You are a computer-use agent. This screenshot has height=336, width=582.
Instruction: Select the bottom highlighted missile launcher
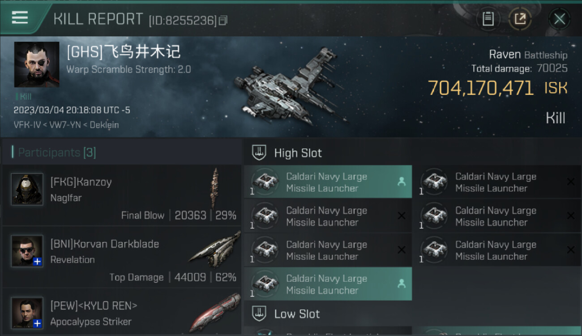point(328,284)
